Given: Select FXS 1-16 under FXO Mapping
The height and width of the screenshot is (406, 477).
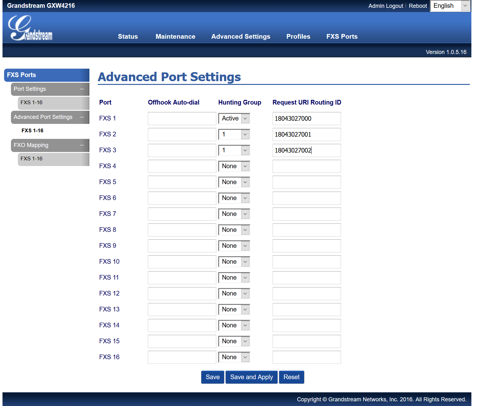Looking at the screenshot, I should pos(32,159).
